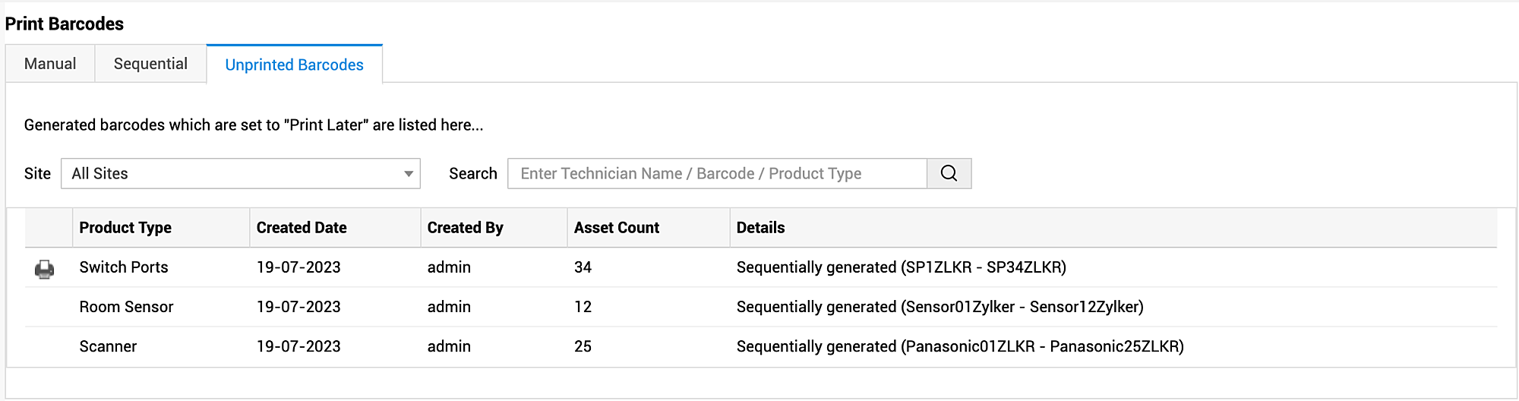This screenshot has width=1519, height=401.
Task: Click the Panasonic01ZLKR sequential details text
Action: tap(960, 346)
